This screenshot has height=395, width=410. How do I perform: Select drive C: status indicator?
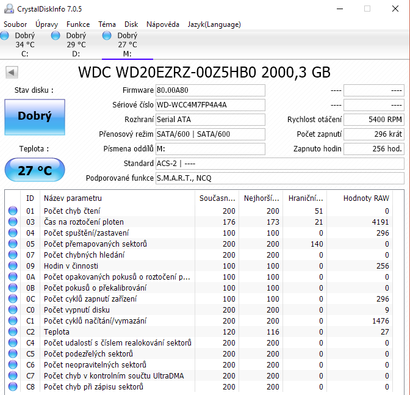[x=4, y=35]
